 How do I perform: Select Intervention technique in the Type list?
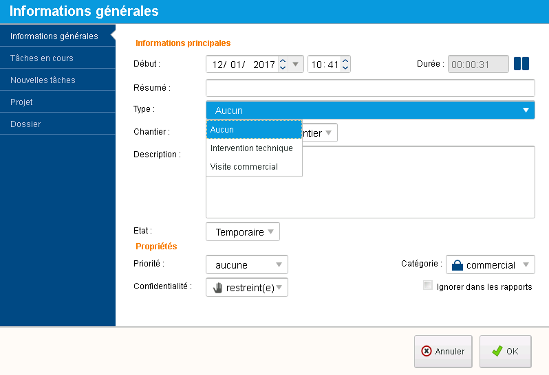pyautogui.click(x=254, y=148)
